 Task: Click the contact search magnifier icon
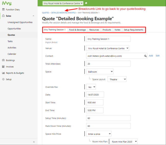(x=145, y=56)
